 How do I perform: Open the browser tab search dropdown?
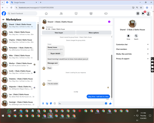pyautogui.click(x=2, y=2)
